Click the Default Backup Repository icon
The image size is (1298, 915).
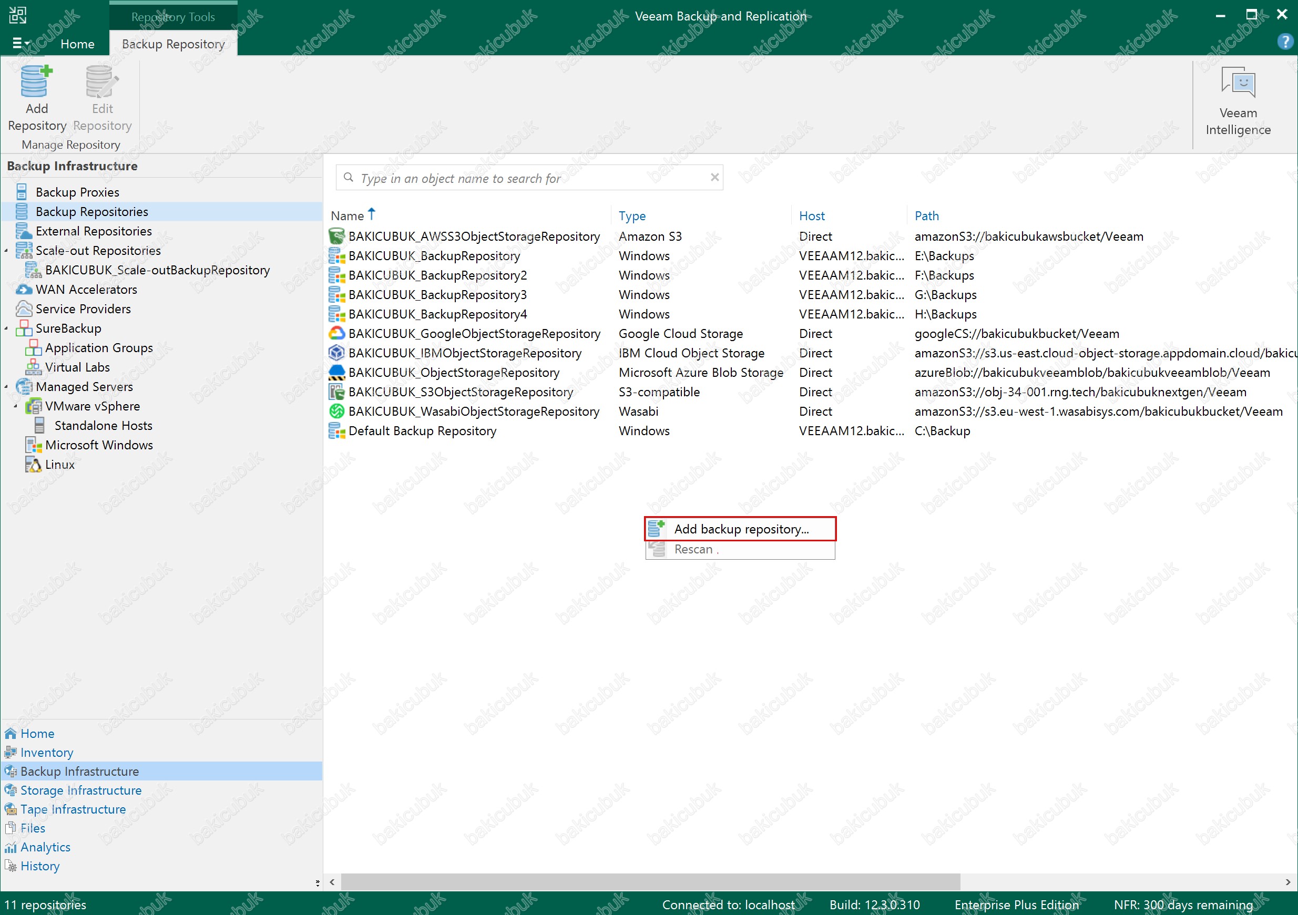pyautogui.click(x=337, y=430)
